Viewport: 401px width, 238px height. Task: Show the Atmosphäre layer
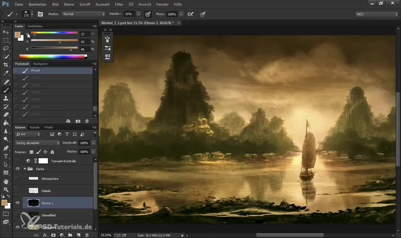click(x=18, y=178)
